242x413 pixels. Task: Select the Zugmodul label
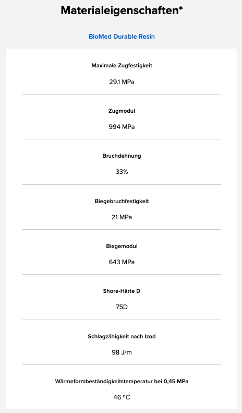(122, 111)
